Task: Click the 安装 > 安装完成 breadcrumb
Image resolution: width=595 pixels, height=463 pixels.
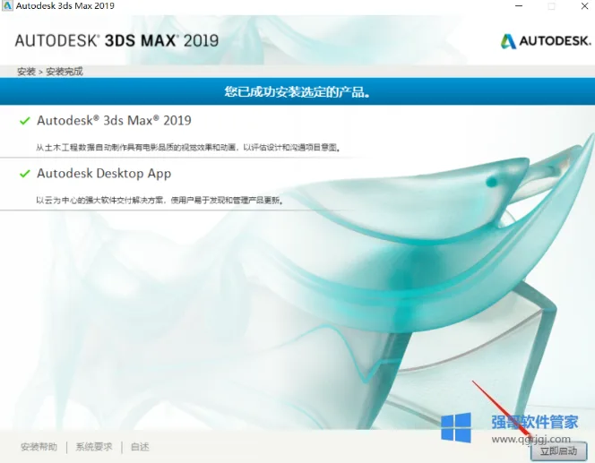Action: click(x=49, y=72)
